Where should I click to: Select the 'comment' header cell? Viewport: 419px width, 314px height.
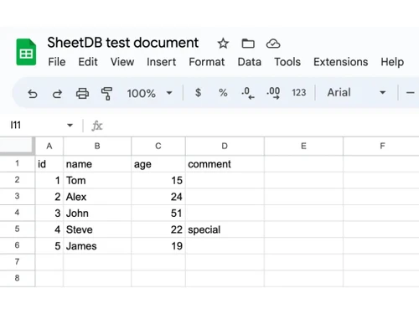(x=225, y=164)
